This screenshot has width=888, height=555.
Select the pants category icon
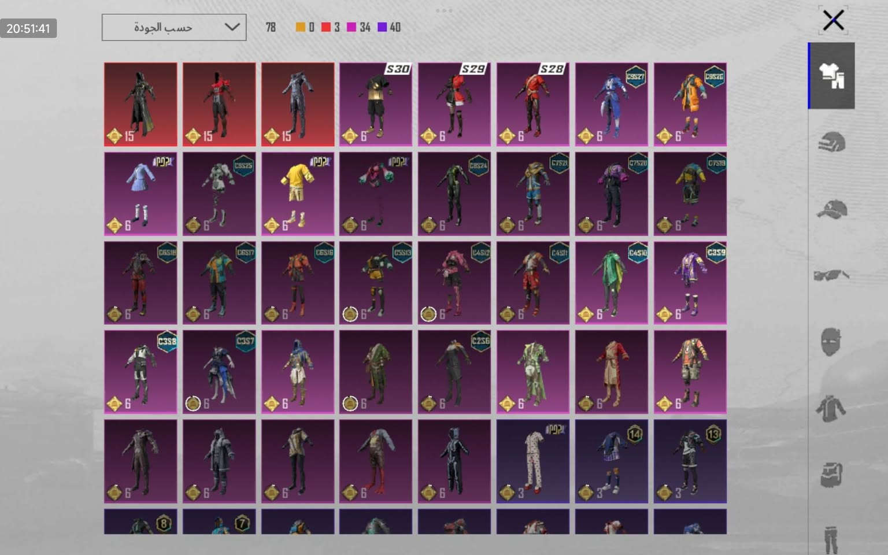coord(831,539)
